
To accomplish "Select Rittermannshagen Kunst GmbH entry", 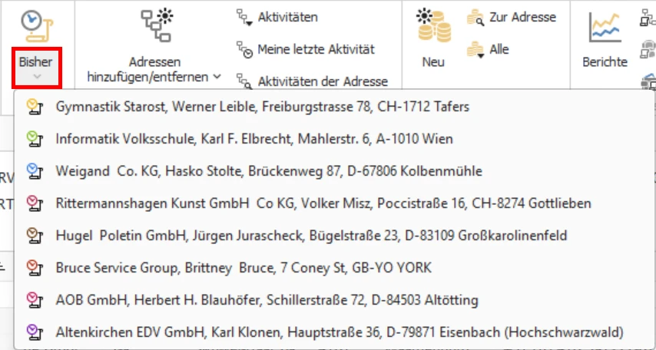I will click(x=334, y=203).
